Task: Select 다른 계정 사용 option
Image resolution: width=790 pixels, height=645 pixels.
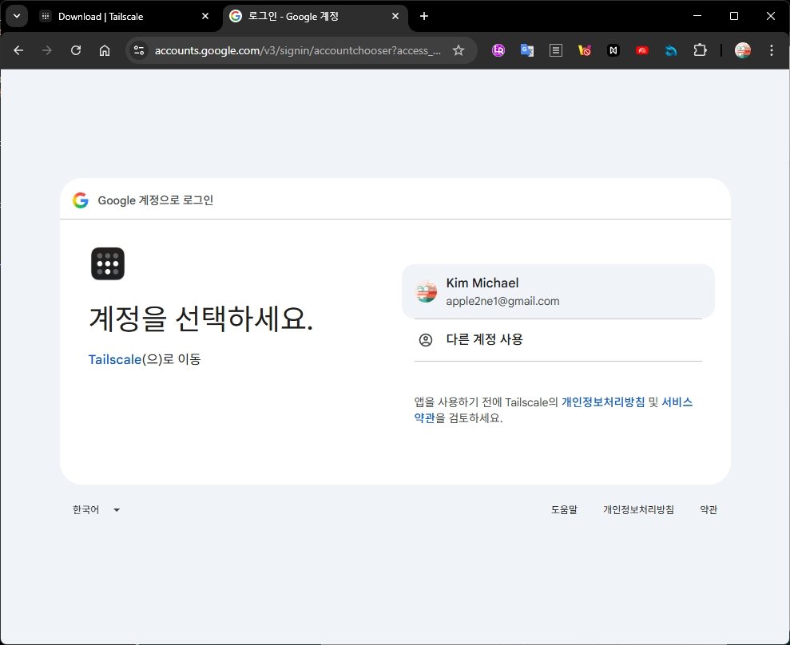Action: pyautogui.click(x=558, y=340)
